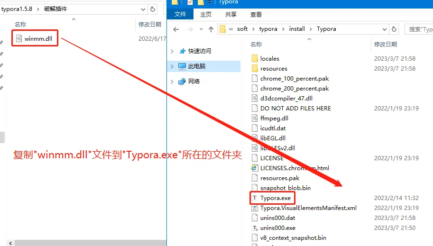This screenshot has width=433, height=246.
Task: Expand hidden path chevron before soft
Action: [x=231, y=29]
